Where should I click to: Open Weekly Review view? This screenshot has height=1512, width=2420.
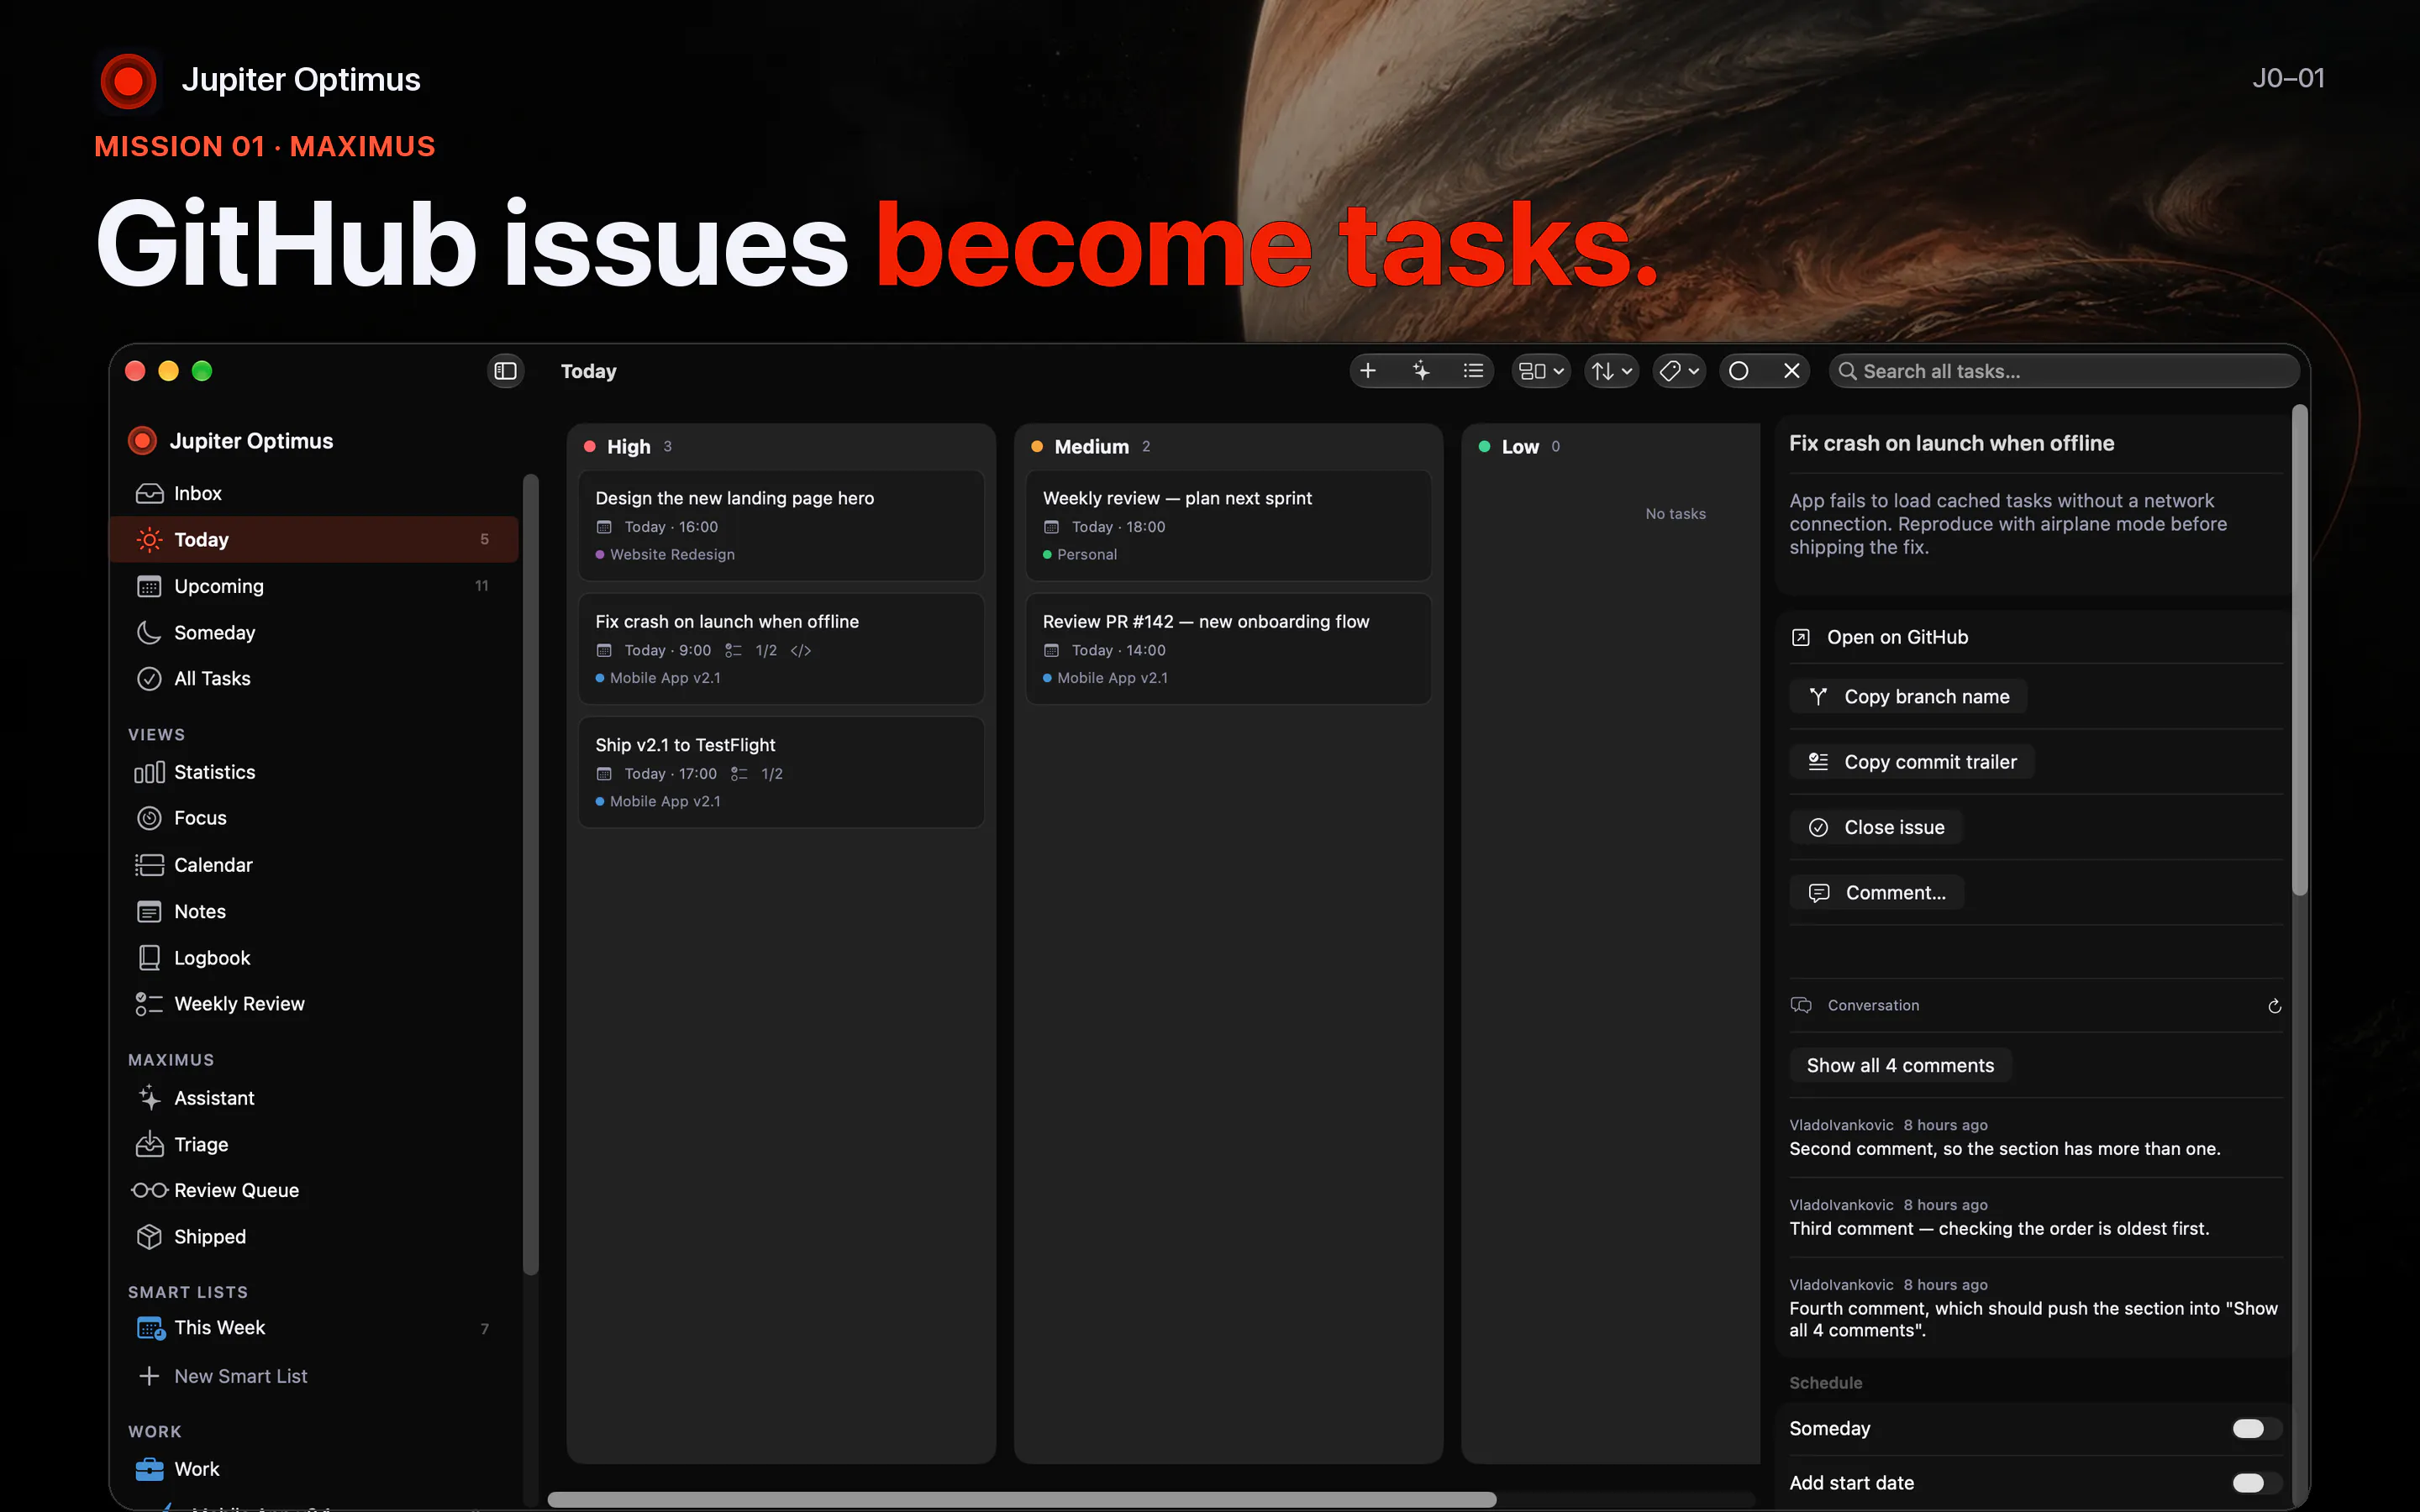[x=314, y=1004]
